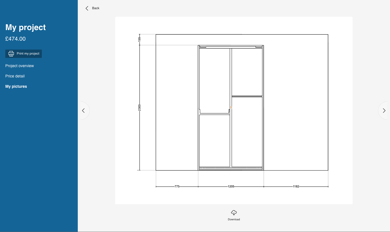Click the printer icon on Print my project
The width and height of the screenshot is (390, 232).
[x=11, y=53]
